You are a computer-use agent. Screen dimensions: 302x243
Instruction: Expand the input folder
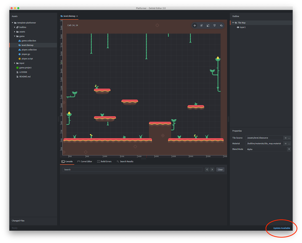coord(14,63)
